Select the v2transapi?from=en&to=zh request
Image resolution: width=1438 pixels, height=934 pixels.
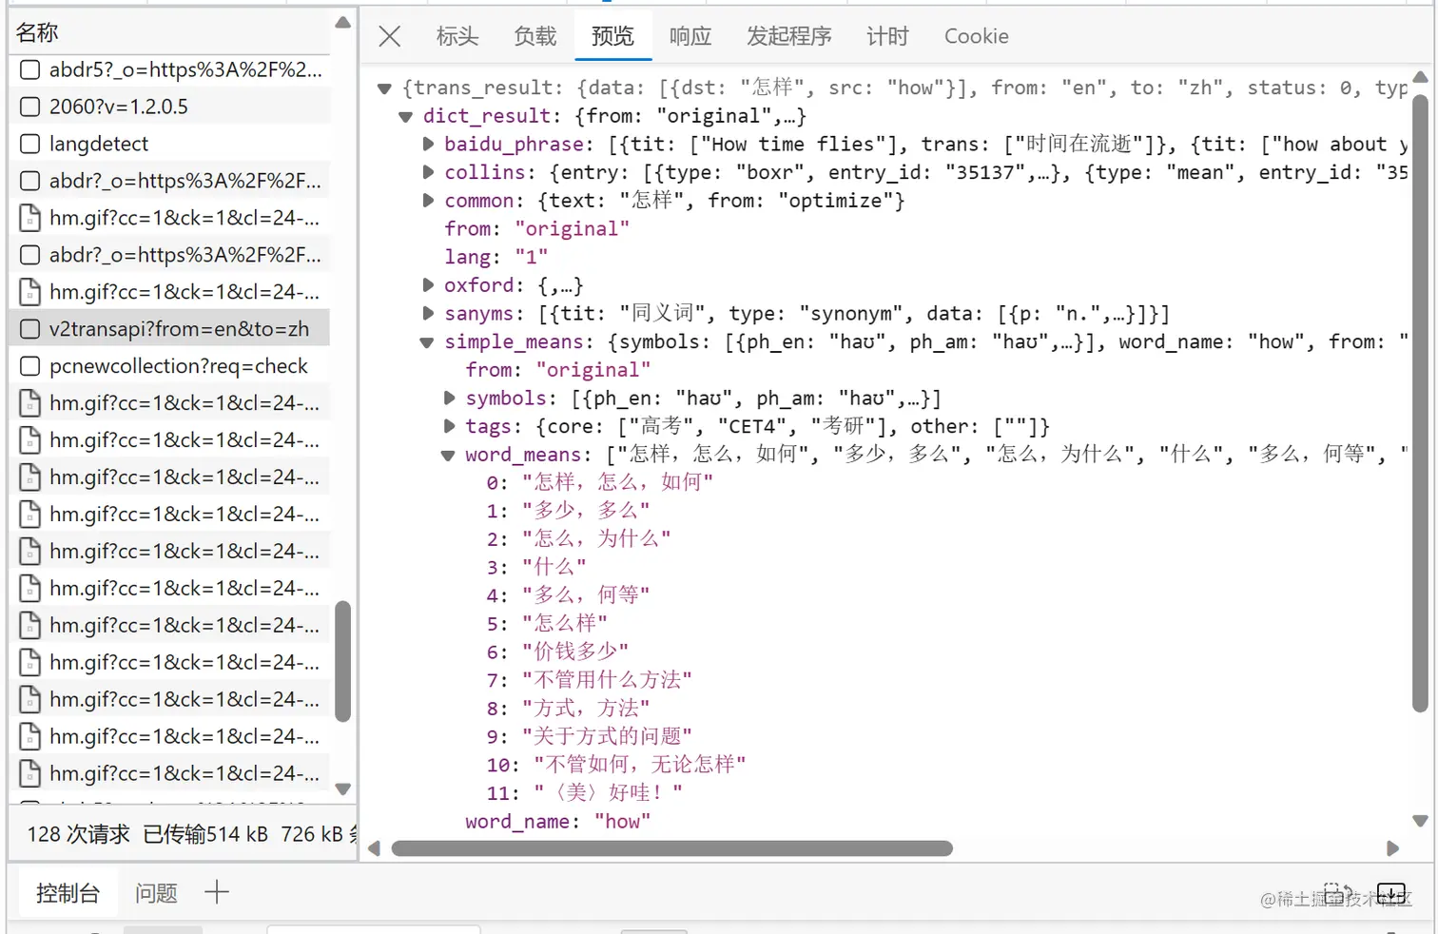click(170, 329)
